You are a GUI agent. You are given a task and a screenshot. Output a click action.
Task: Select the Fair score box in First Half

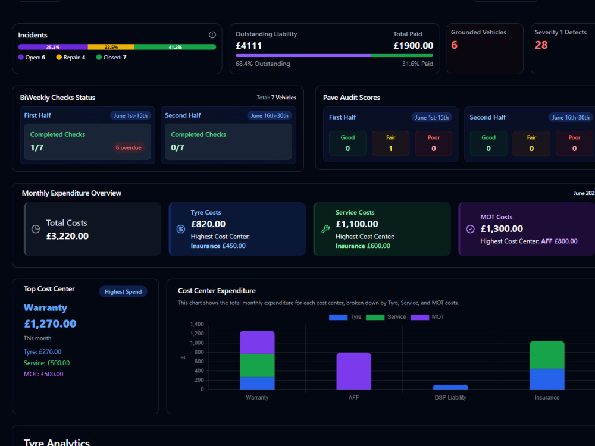tap(391, 143)
